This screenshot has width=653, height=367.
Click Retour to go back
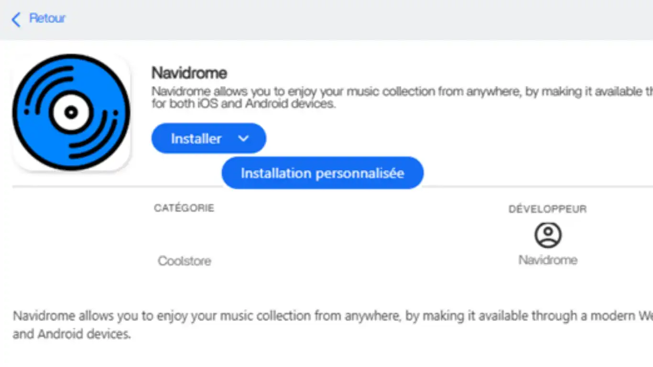click(x=47, y=18)
